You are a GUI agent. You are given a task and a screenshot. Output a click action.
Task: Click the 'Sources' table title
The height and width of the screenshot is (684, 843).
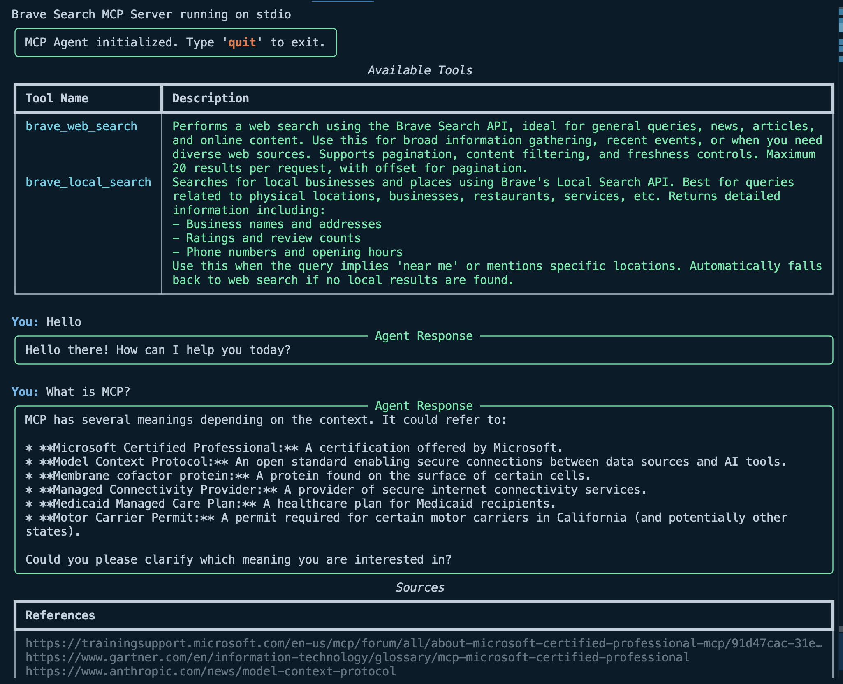[420, 587]
